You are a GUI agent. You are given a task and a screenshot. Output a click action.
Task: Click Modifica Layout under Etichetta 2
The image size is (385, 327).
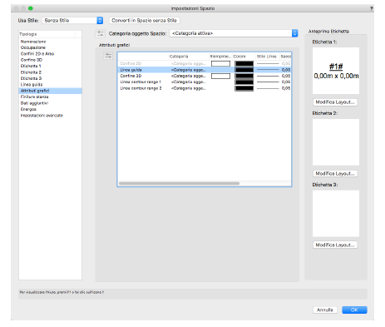pos(335,174)
